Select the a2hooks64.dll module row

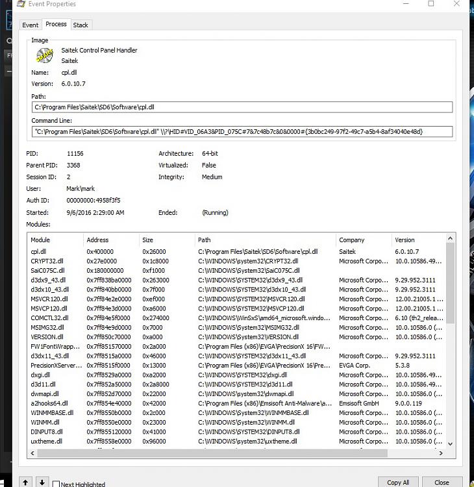237,403
